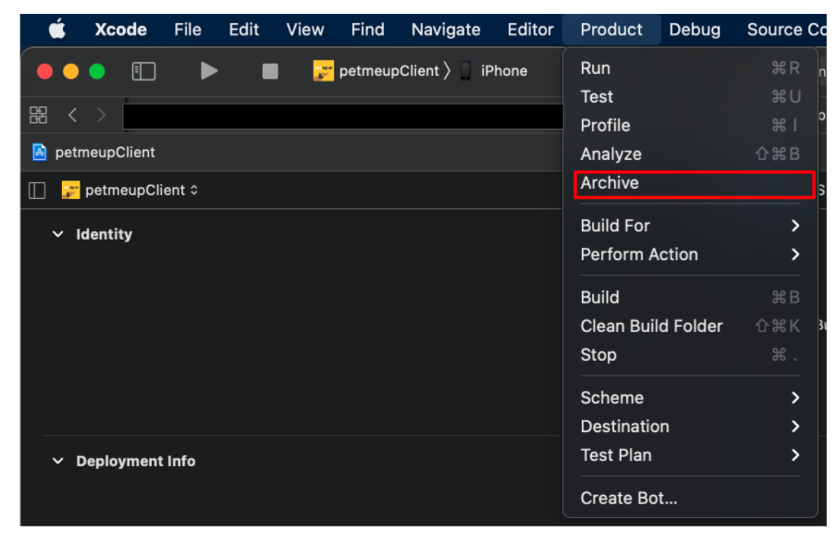838x544 pixels.
Task: Go back with the left chevron
Action: click(73, 115)
